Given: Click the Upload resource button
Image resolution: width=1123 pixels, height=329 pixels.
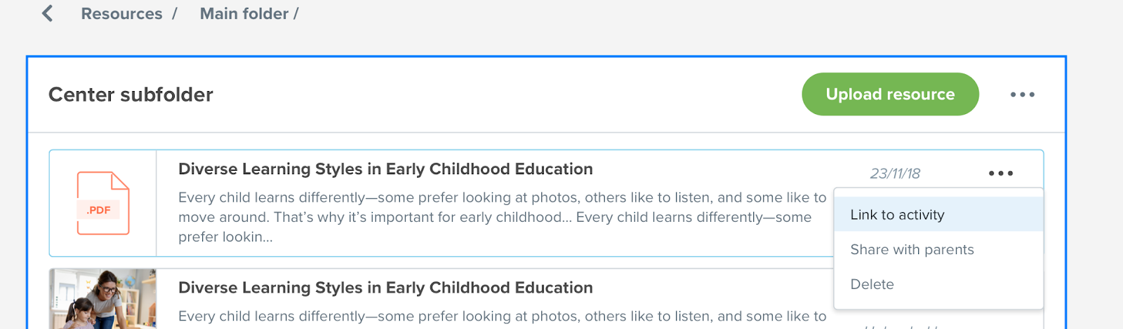Looking at the screenshot, I should click(x=890, y=94).
